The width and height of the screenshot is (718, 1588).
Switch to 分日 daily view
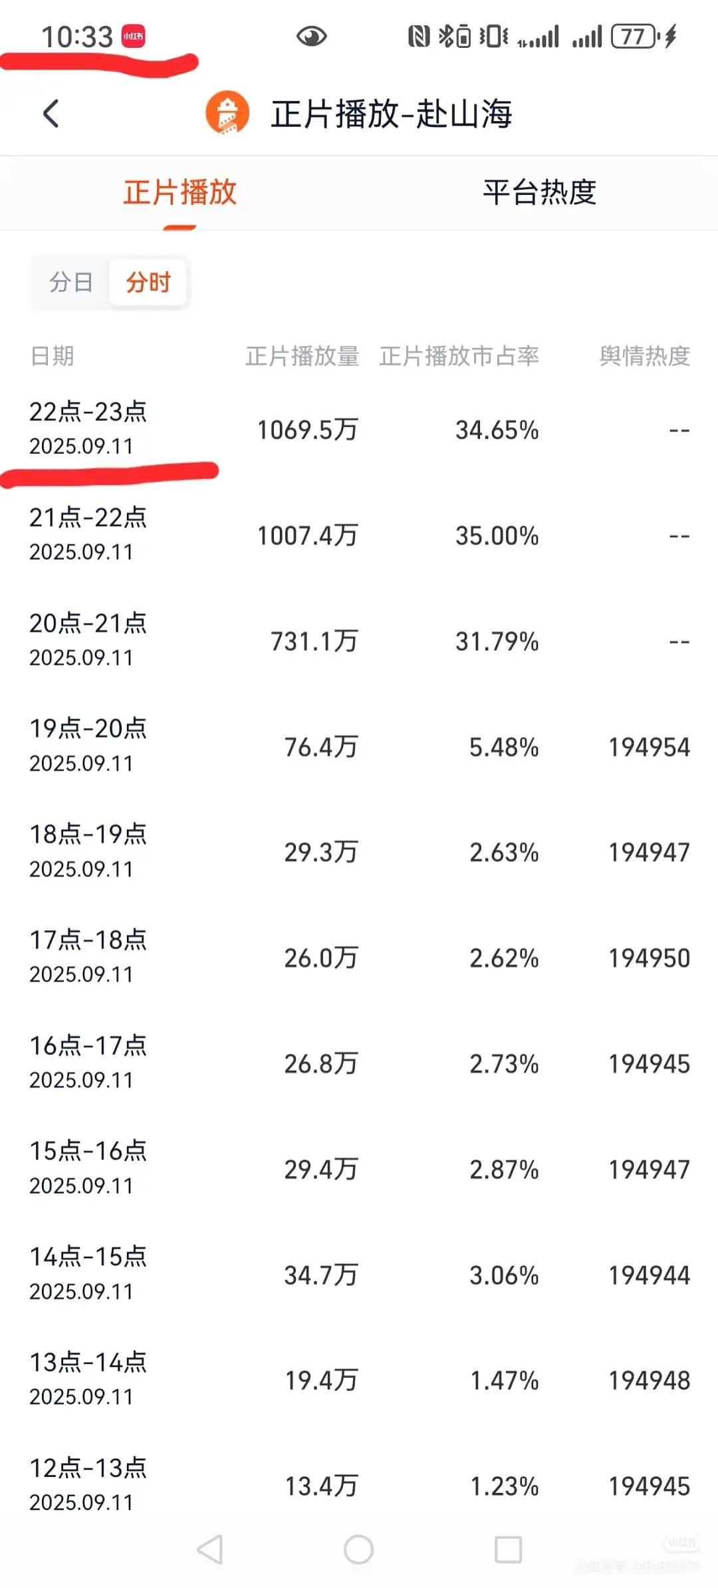pos(70,282)
